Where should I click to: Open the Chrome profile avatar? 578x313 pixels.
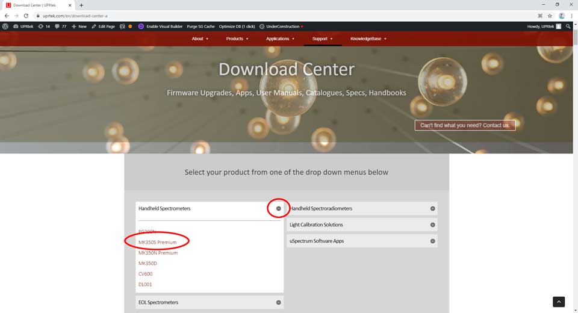point(561,16)
